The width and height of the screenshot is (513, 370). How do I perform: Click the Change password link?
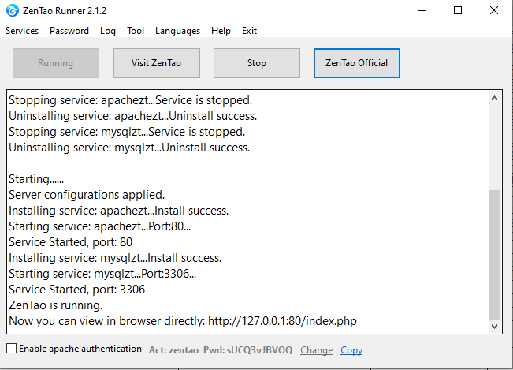point(316,349)
